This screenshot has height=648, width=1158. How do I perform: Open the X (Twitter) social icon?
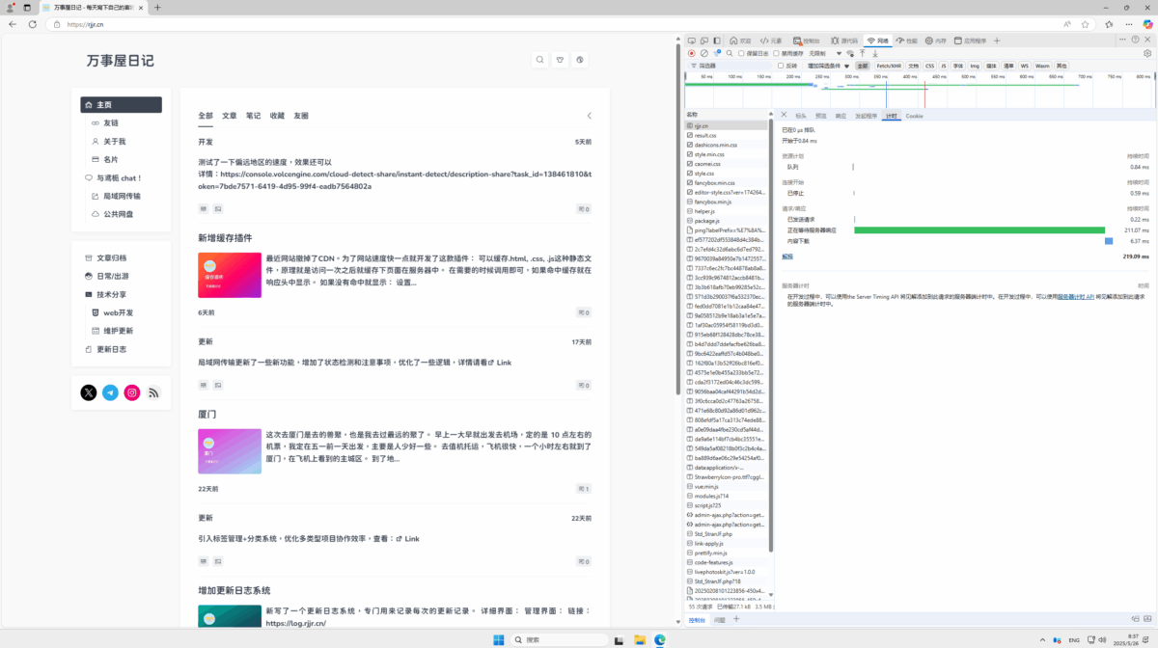click(x=89, y=392)
